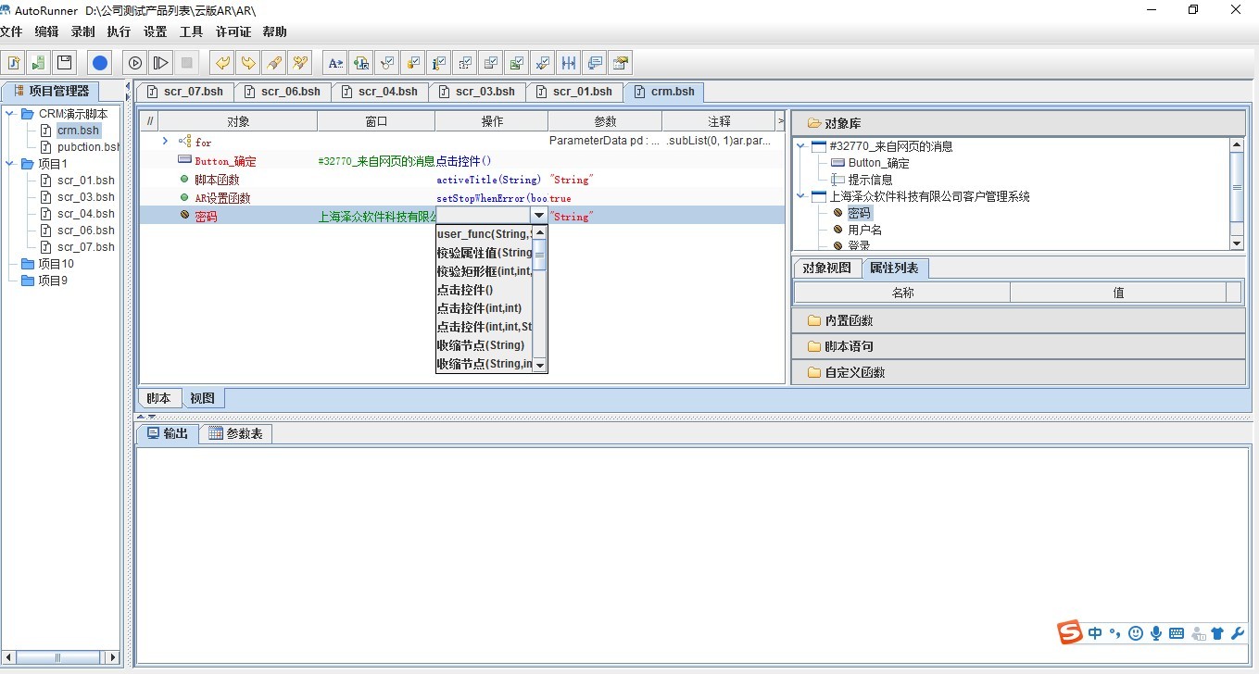Choose 校验属性值 from the dropdown list
The width and height of the screenshot is (1259, 674).
[x=483, y=253]
